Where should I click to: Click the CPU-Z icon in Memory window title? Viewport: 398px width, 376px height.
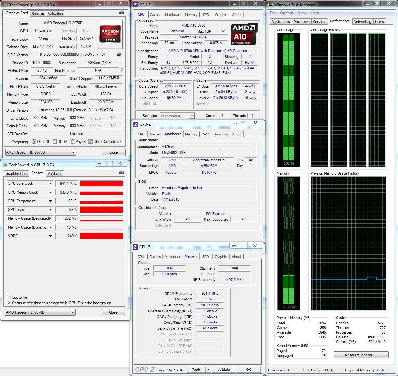click(x=135, y=247)
